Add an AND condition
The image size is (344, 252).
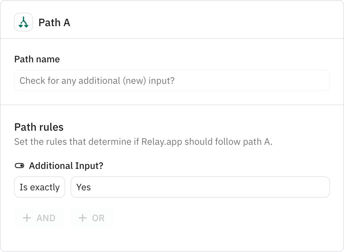(x=39, y=218)
